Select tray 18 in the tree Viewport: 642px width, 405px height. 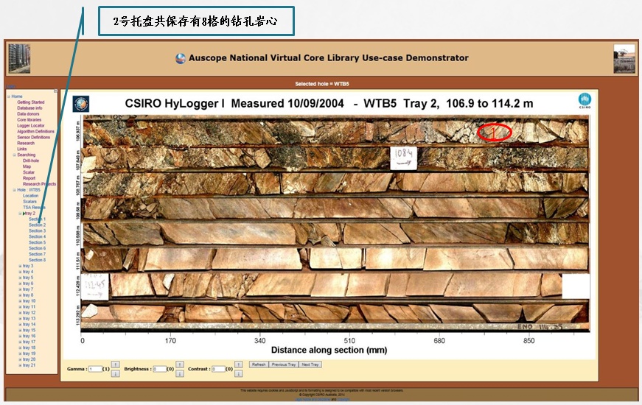point(29,348)
